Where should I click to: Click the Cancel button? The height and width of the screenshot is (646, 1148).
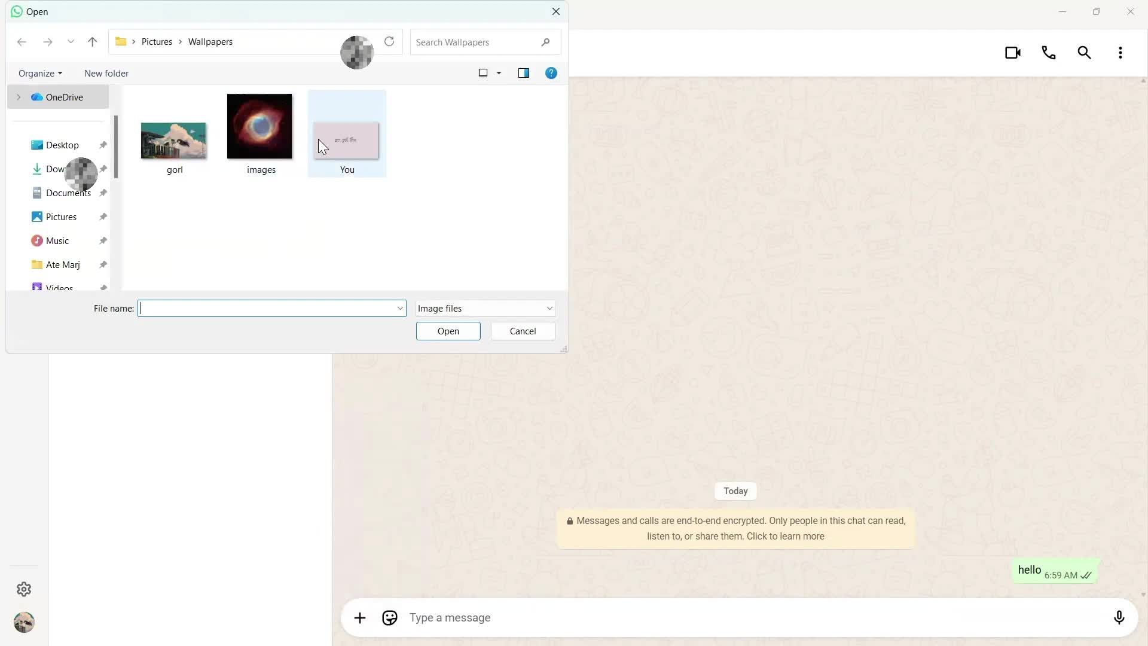pos(522,331)
